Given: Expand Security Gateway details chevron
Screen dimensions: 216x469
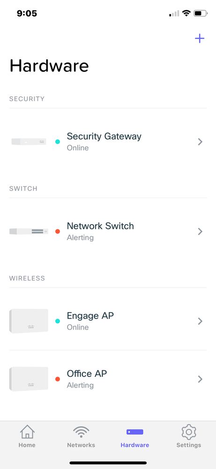Looking at the screenshot, I should [x=200, y=142].
